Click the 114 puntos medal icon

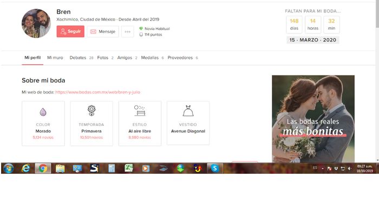[141, 35]
